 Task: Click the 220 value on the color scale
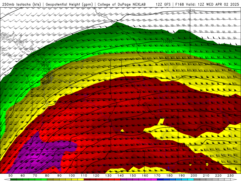tap(218, 176)
